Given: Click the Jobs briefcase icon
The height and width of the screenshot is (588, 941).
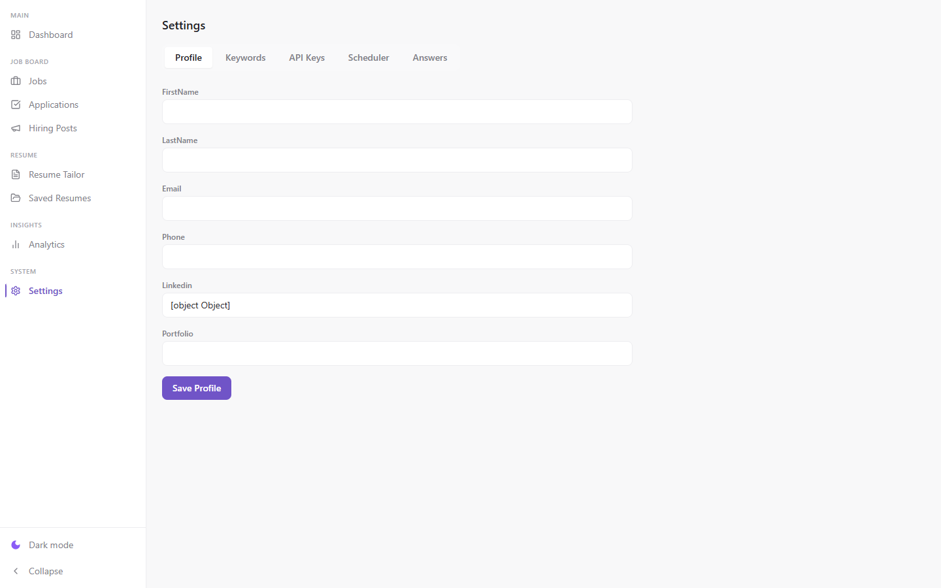Looking at the screenshot, I should tap(16, 81).
